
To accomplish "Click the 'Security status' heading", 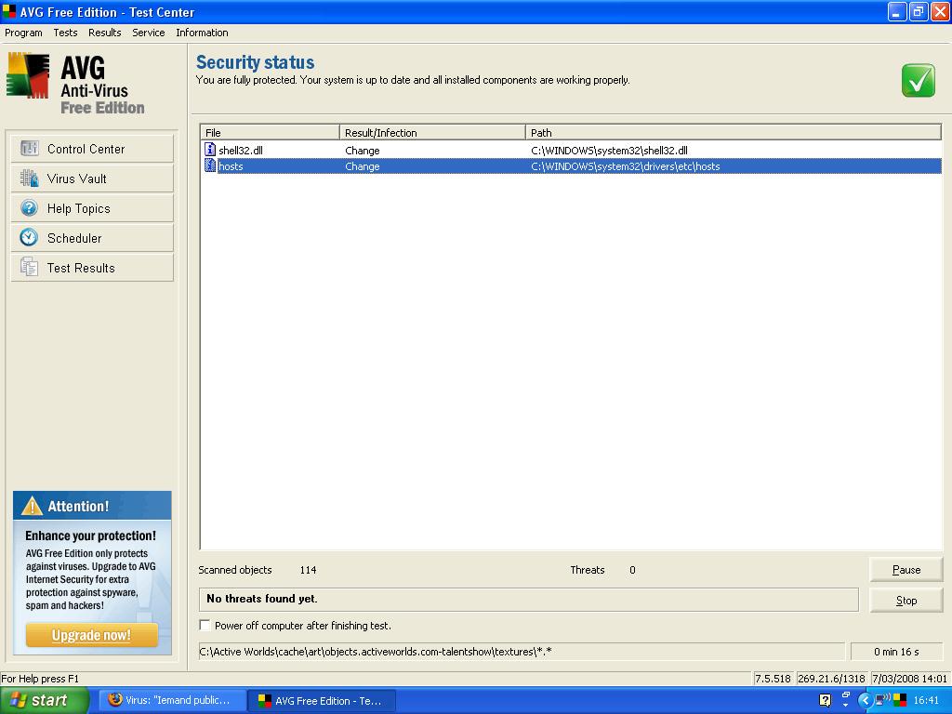I will point(255,62).
